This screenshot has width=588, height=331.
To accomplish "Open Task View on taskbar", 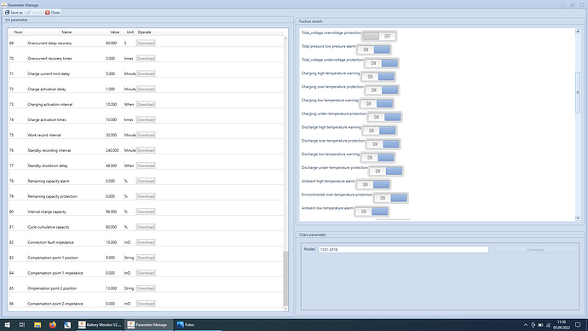I will [22, 325].
